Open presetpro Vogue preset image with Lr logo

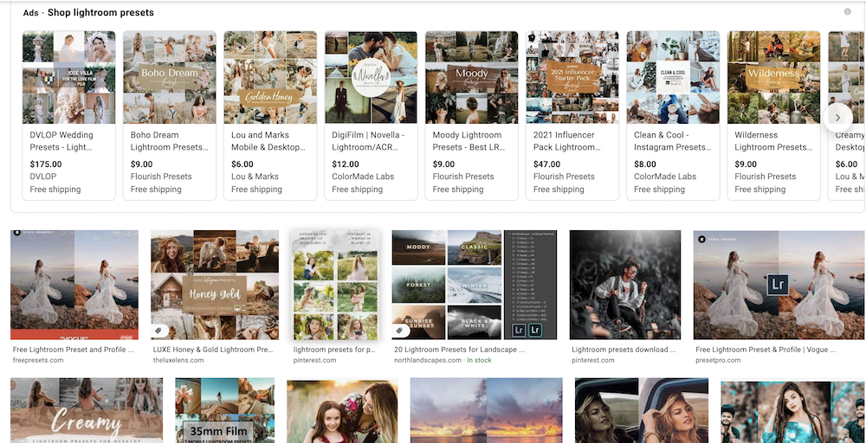coord(779,285)
